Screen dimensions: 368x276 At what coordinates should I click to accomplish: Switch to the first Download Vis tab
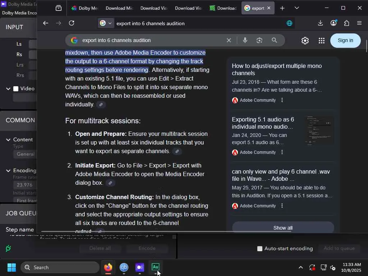click(x=153, y=8)
